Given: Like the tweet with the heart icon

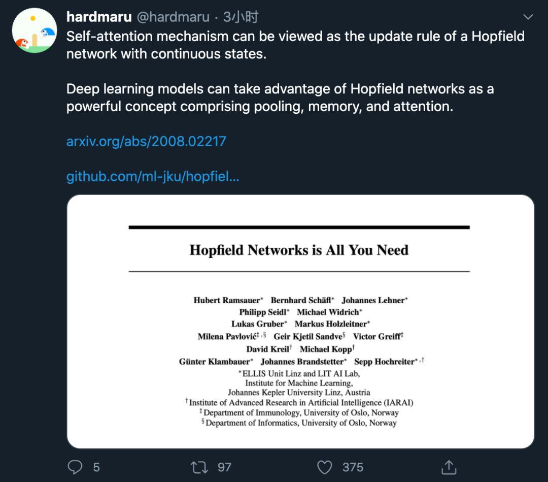Looking at the screenshot, I should click(x=324, y=467).
